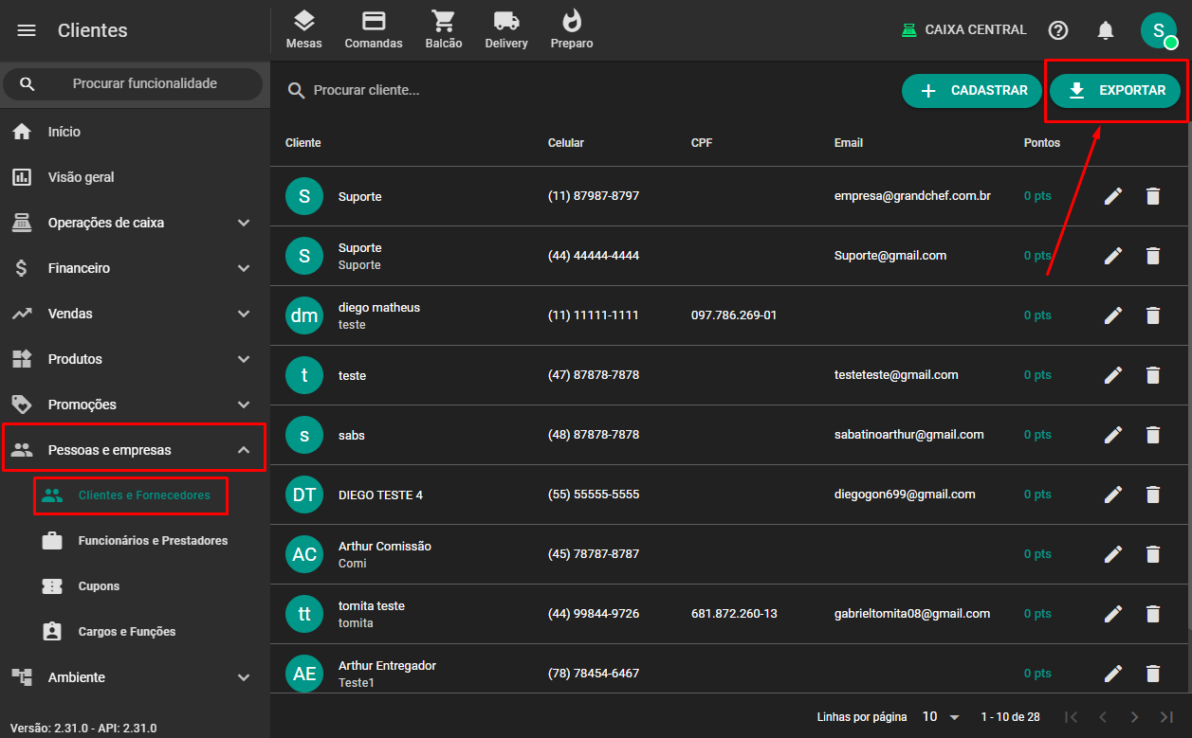The height and width of the screenshot is (738, 1192).
Task: Select Funcionários e Prestadores menu item
Action: pyautogui.click(x=152, y=541)
